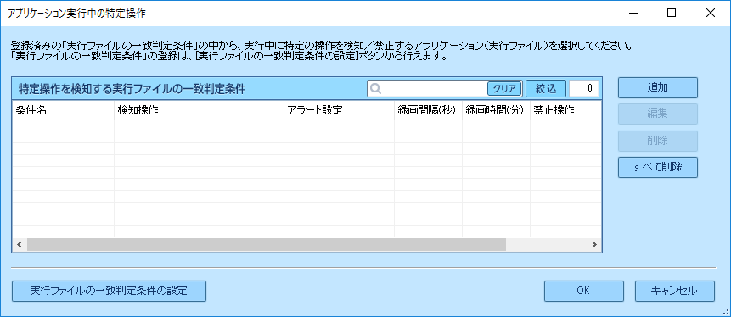Close the dialog window
This screenshot has height=317, width=731.
[x=711, y=13]
